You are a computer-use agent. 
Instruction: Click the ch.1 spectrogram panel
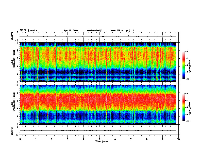point(98,62)
